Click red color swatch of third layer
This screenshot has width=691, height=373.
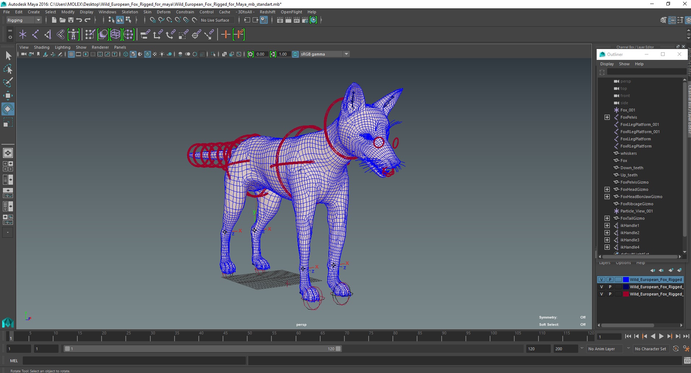626,294
